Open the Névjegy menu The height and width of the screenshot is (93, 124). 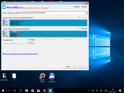[84, 7]
